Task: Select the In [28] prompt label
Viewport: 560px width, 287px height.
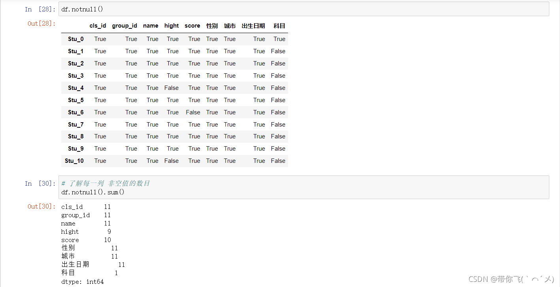Action: 40,9
